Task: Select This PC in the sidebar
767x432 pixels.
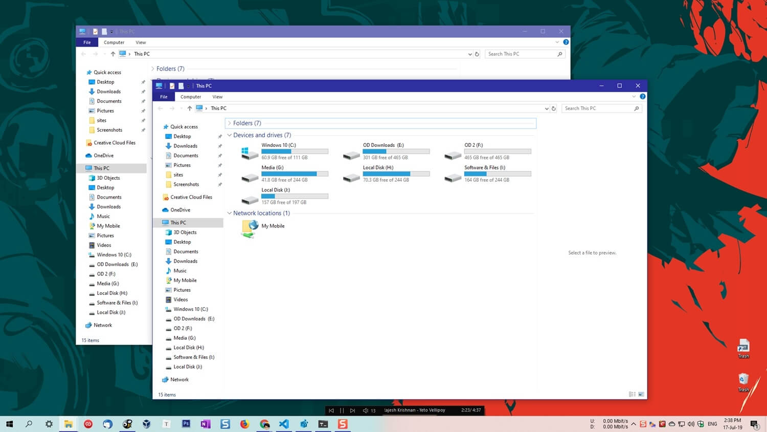Action: (177, 222)
